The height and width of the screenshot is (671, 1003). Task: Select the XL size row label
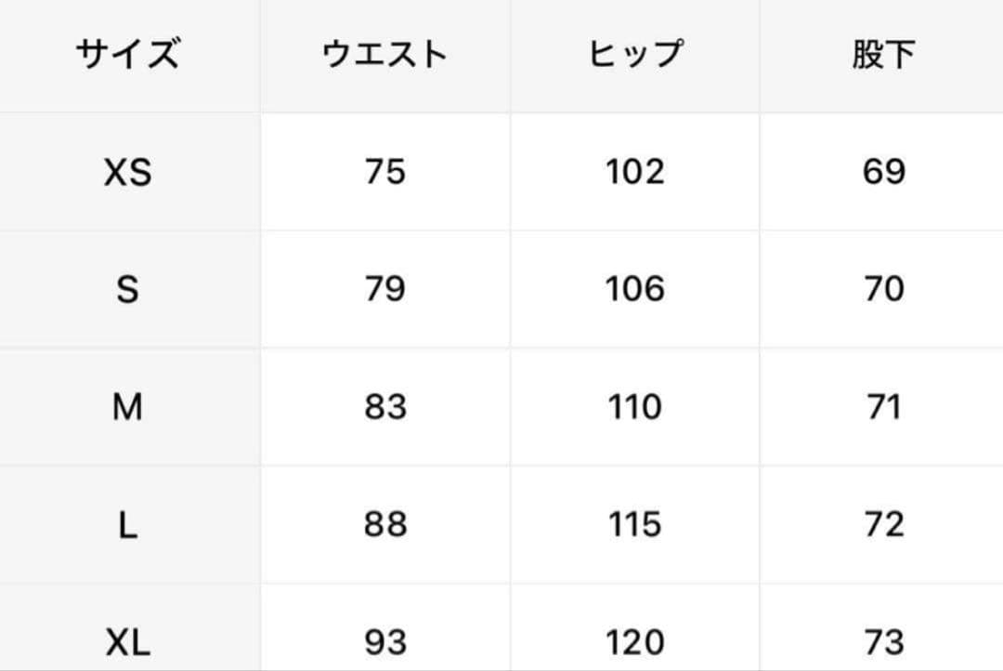(127, 642)
